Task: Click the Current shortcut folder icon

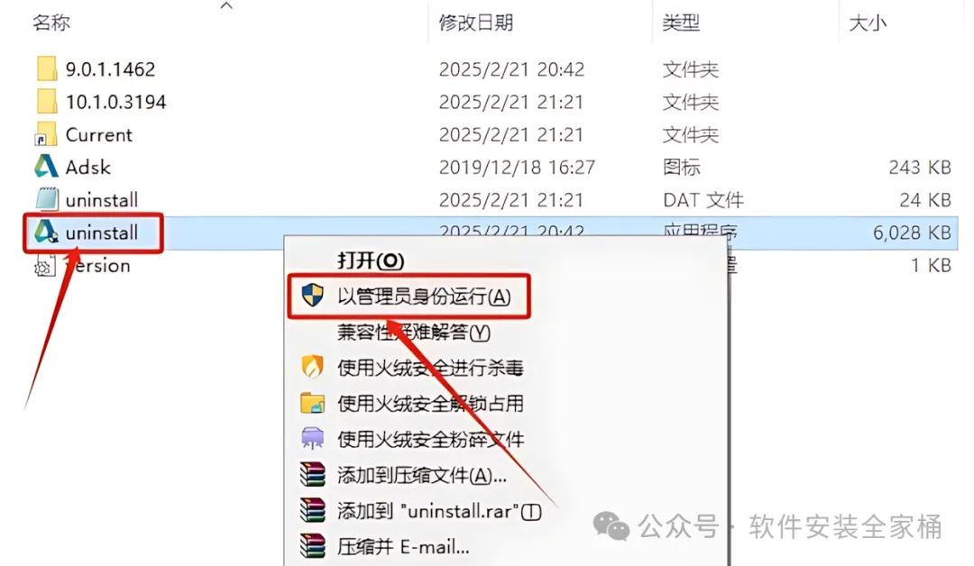Action: coord(45,134)
